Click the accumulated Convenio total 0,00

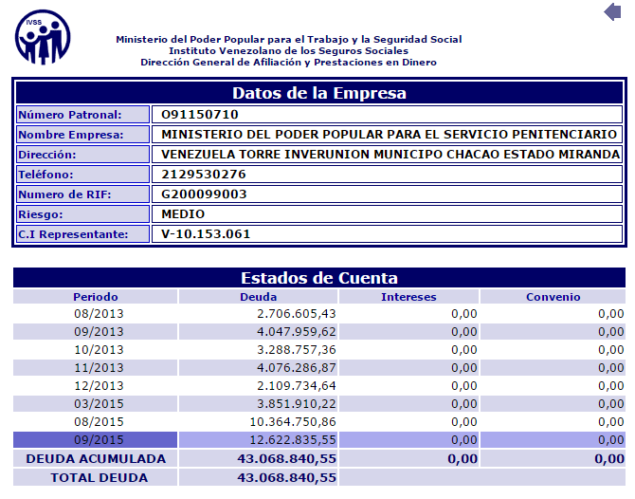pos(609,458)
